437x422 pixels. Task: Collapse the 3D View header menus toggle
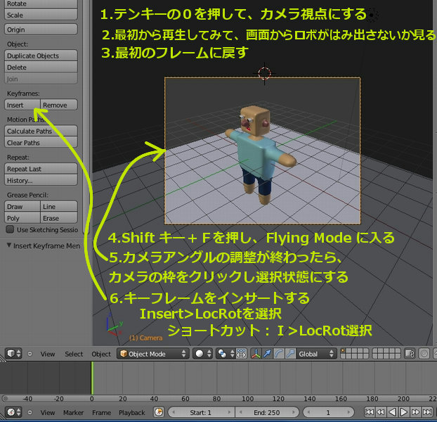[x=30, y=354]
